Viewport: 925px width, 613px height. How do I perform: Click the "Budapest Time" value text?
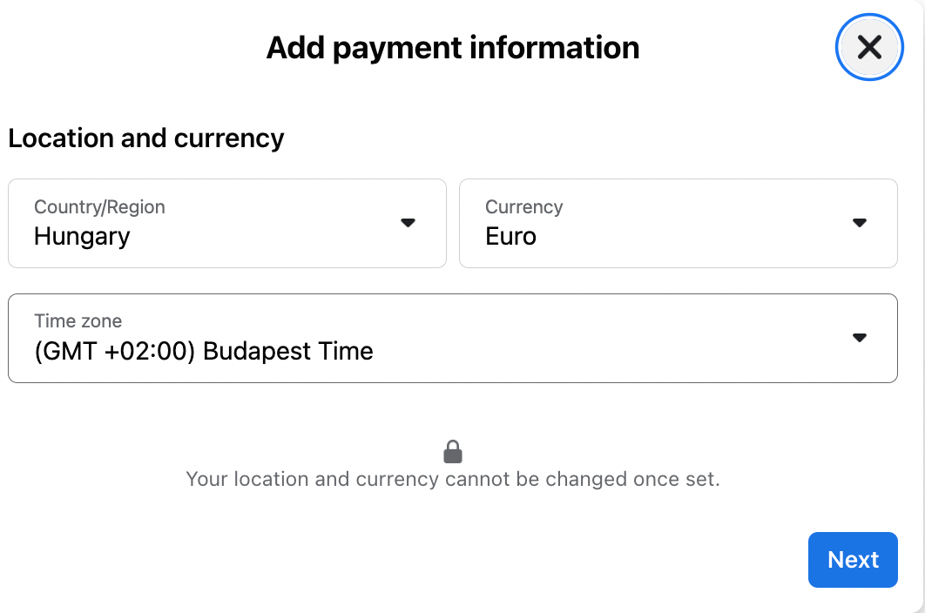tap(287, 352)
